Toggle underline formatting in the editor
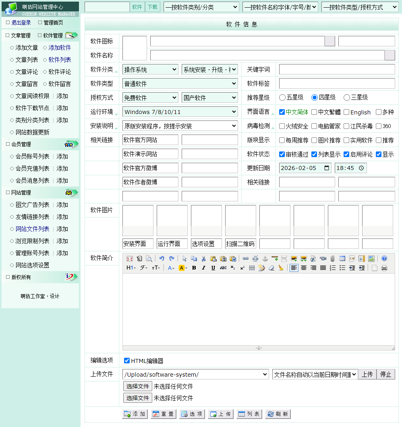The image size is (402, 427). 213,268
